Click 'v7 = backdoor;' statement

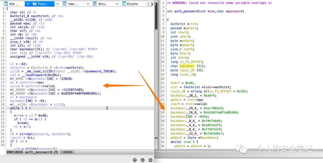tap(24, 97)
